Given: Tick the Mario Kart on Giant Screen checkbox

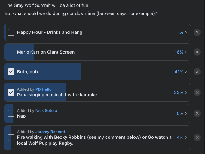Looking at the screenshot, I should [x=11, y=52].
